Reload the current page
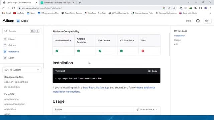This screenshot has height=120, width=214. pyautogui.click(x=13, y=8)
